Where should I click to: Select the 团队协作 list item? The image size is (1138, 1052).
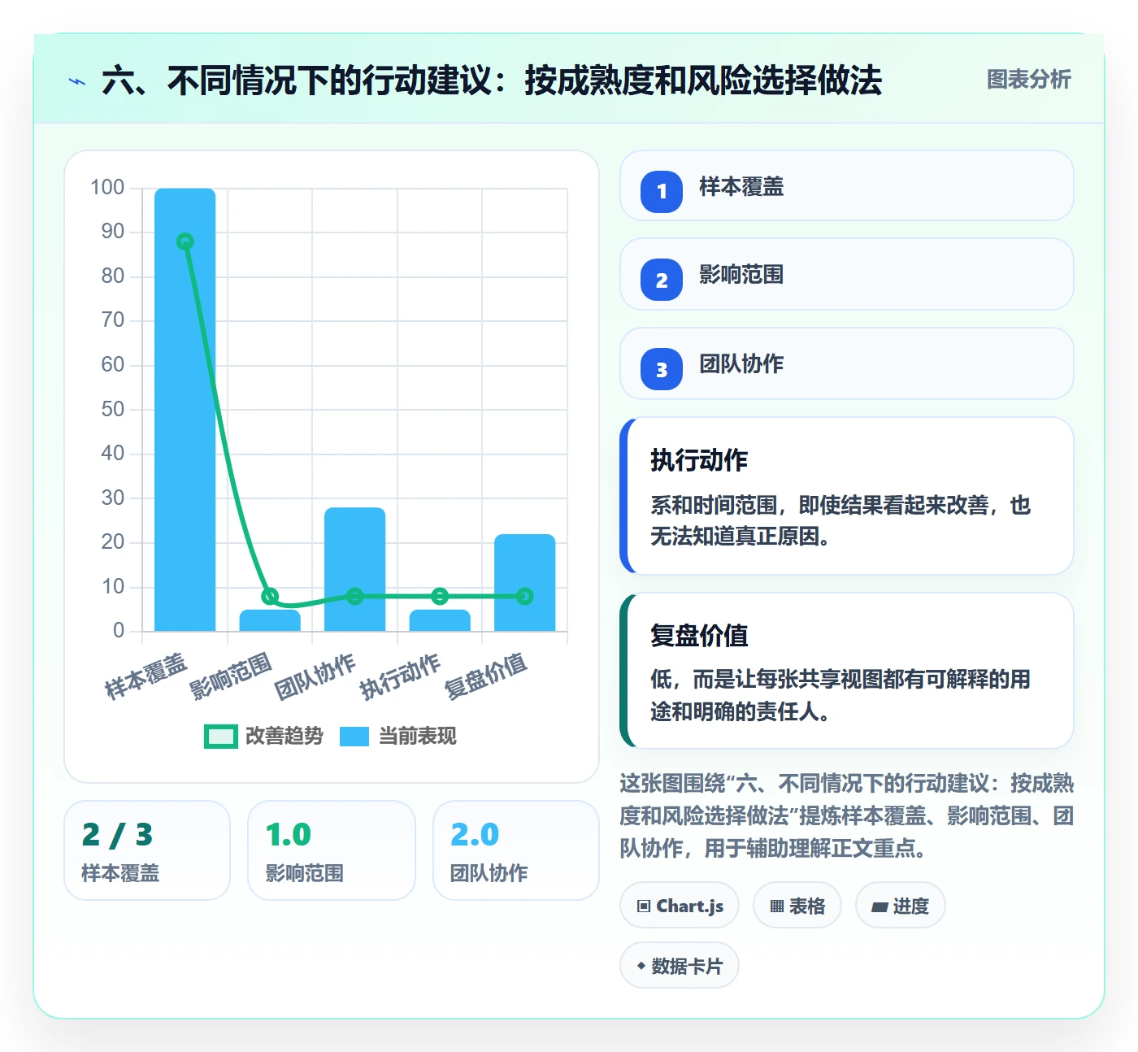click(846, 363)
